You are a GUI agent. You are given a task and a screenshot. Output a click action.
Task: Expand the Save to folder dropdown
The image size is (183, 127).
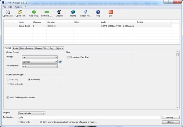[x=32, y=113]
